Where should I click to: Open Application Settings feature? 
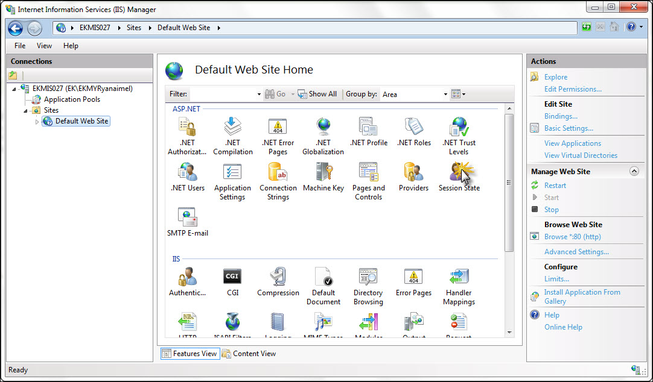pos(232,181)
